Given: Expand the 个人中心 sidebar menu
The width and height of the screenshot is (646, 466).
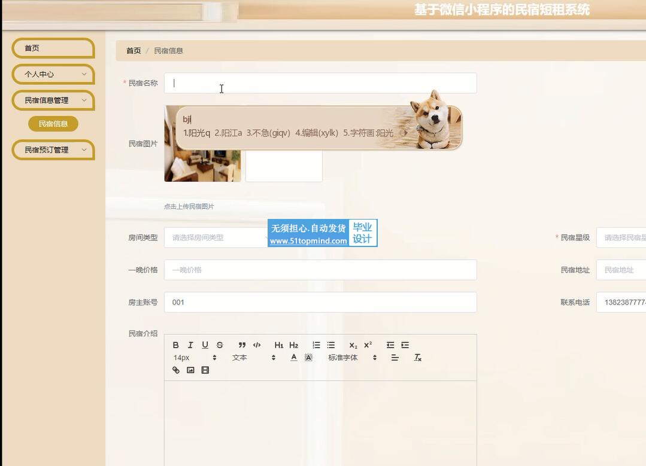Looking at the screenshot, I should coord(53,74).
